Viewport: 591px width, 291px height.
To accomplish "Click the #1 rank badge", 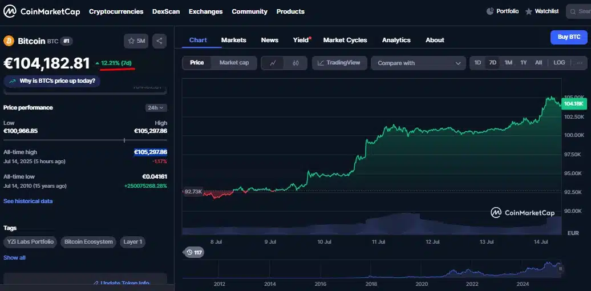I will [x=66, y=41].
